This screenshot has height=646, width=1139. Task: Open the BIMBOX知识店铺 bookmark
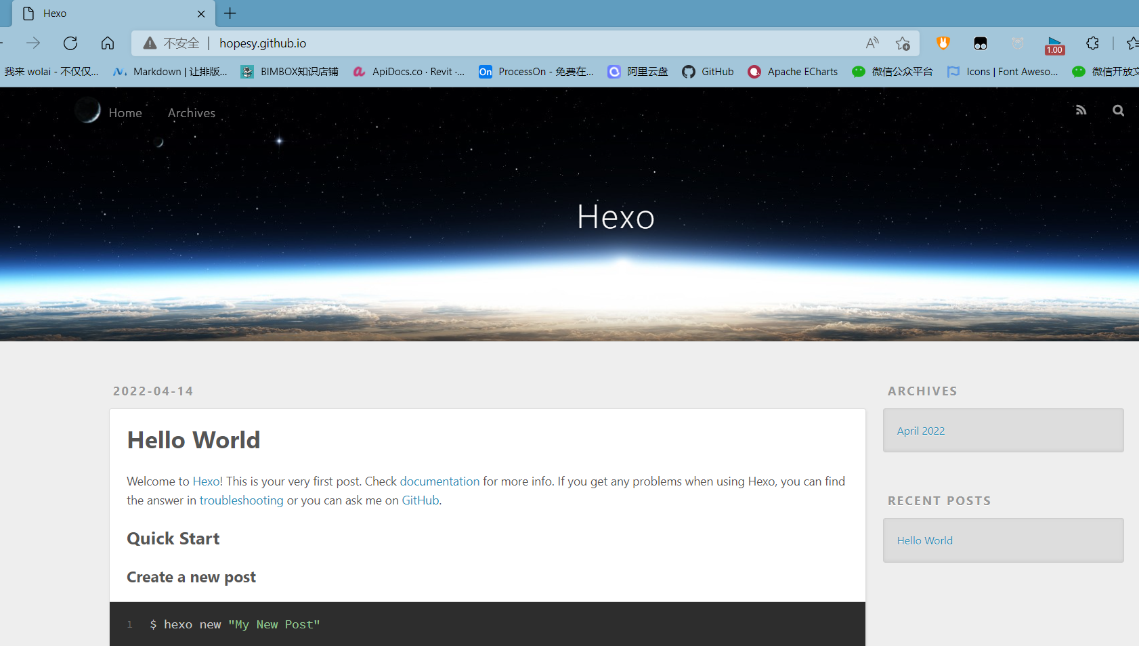(x=290, y=72)
